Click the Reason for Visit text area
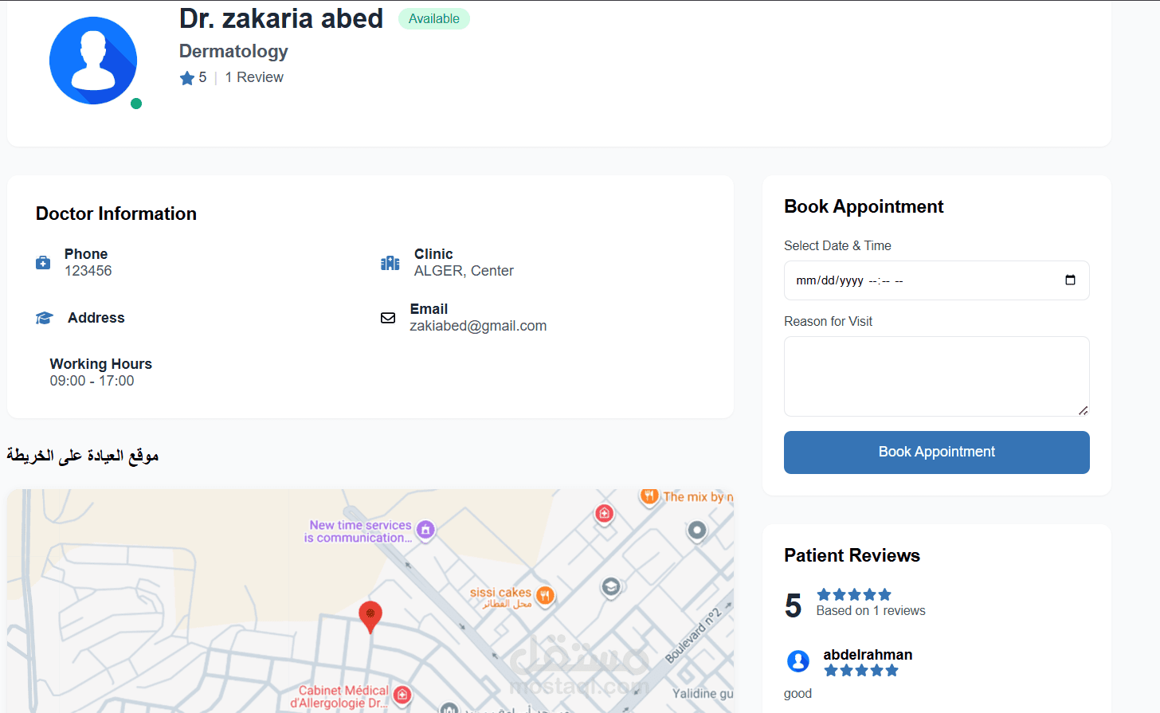Image resolution: width=1160 pixels, height=713 pixels. coord(936,376)
